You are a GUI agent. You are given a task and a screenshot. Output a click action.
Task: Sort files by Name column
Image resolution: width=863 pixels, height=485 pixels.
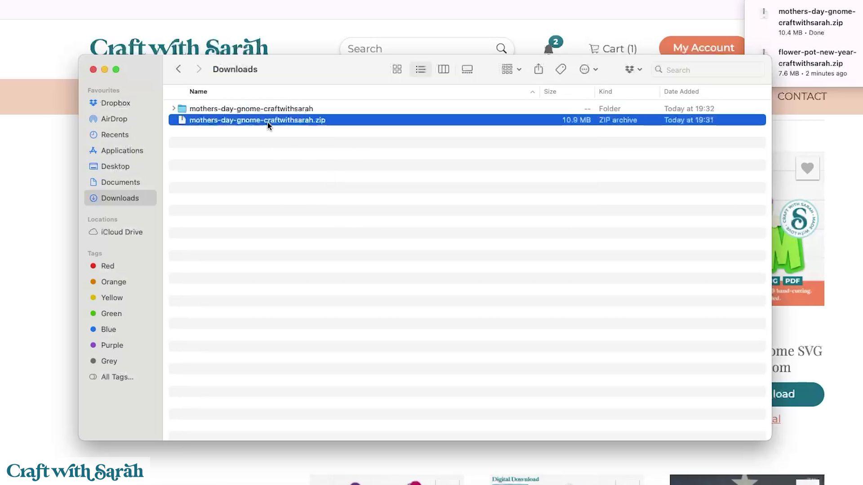(x=198, y=92)
